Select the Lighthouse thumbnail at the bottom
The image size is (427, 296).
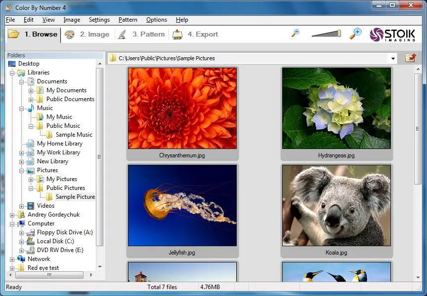coord(182,272)
